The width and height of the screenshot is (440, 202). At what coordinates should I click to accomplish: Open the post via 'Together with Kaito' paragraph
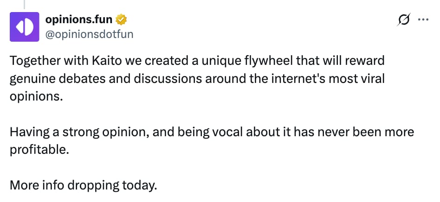point(197,79)
